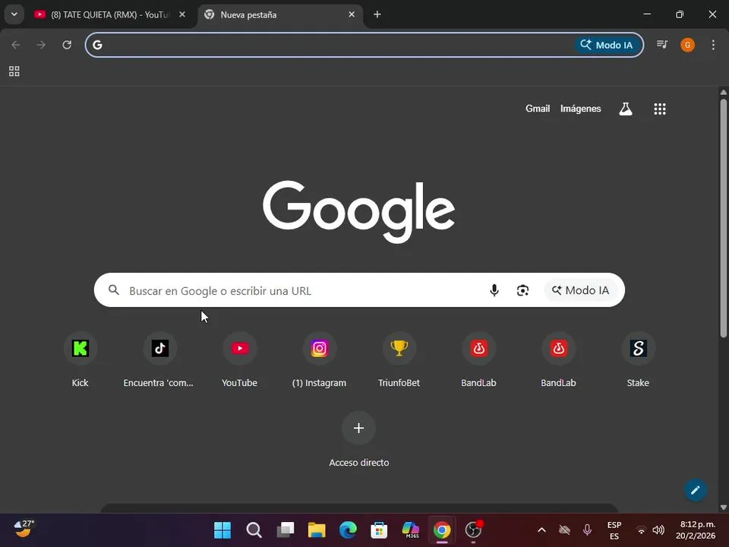Image resolution: width=729 pixels, height=547 pixels.
Task: Click the OneDrive cloud tray icon
Action: tap(564, 530)
